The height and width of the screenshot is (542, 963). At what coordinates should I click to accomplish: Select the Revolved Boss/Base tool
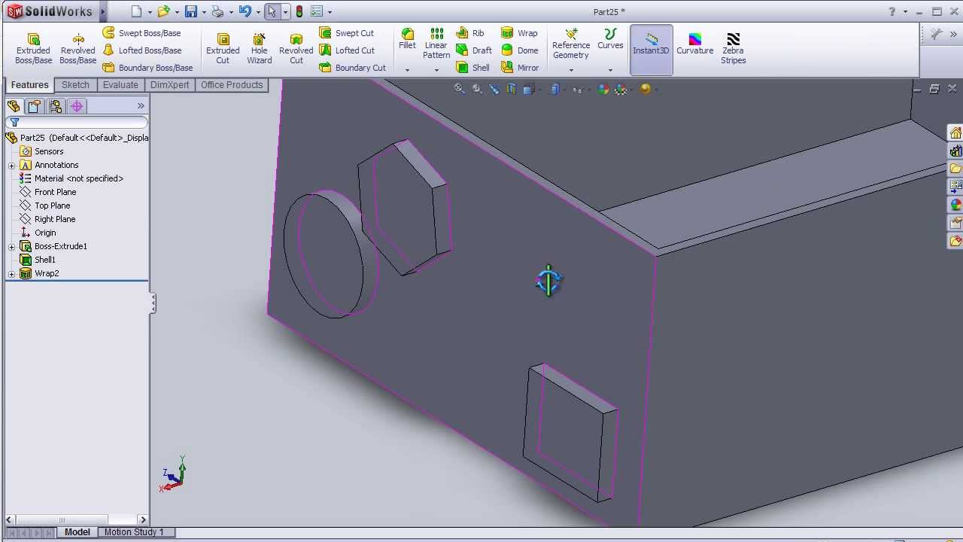pos(77,48)
